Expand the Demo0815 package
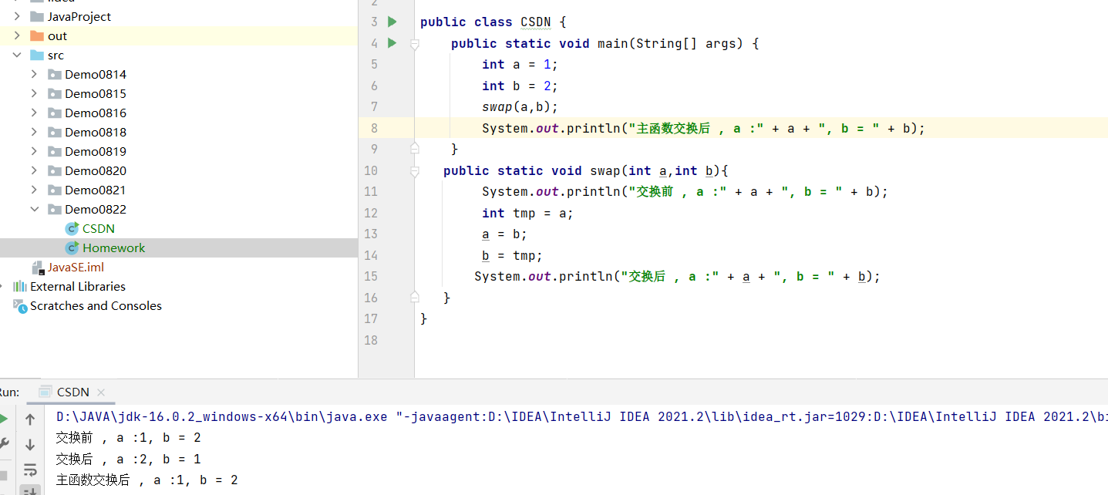The height and width of the screenshot is (495, 1108). pos(34,93)
